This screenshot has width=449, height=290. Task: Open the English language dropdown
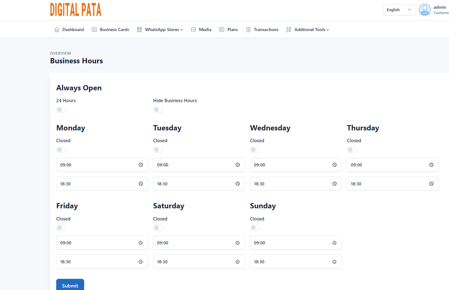click(x=399, y=10)
